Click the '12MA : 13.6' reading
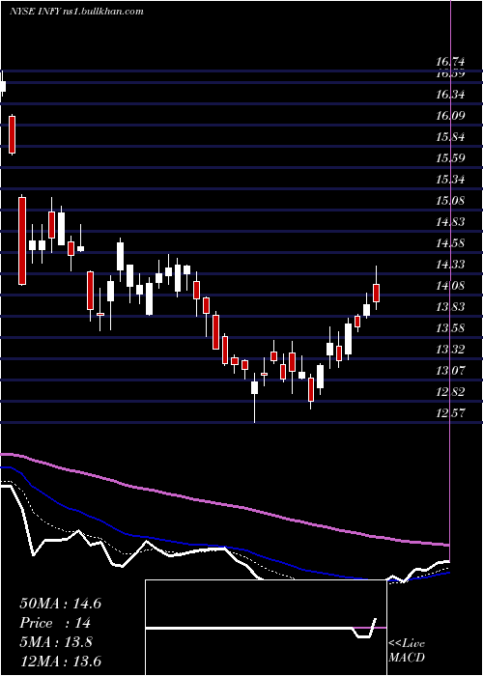Image resolution: width=483 pixels, height=676 pixels. pos(60,661)
